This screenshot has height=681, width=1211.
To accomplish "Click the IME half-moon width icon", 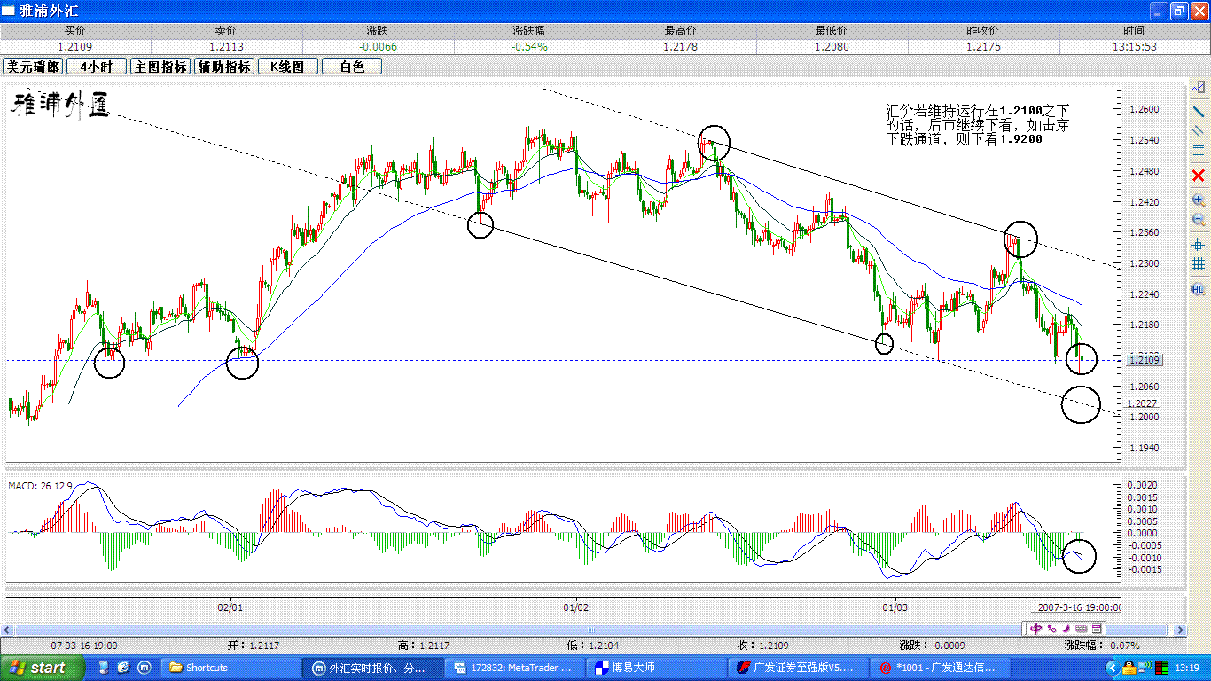I will click(1066, 629).
